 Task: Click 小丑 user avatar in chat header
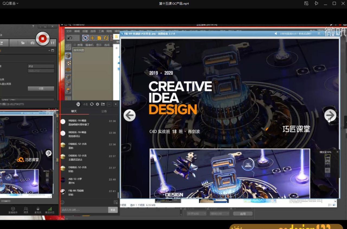coord(78,104)
